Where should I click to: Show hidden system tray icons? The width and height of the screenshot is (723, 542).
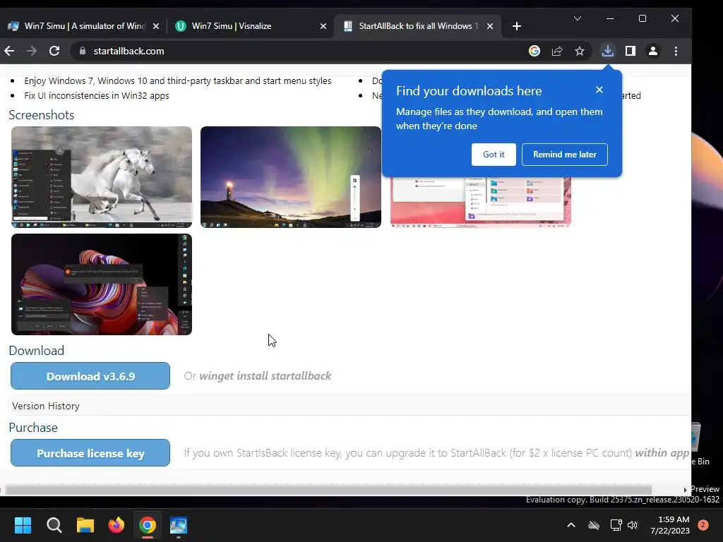pos(570,525)
